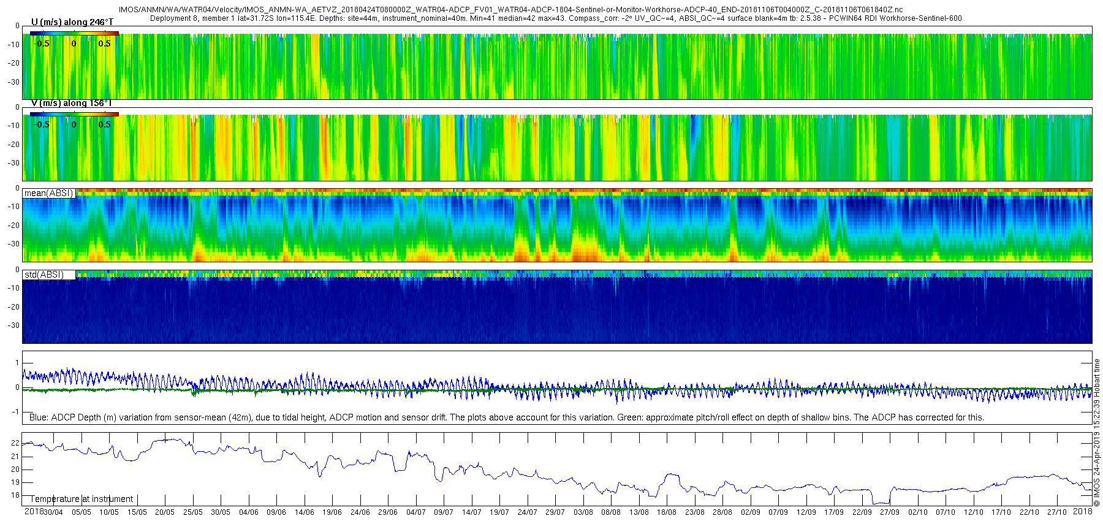Click the '03/08' date tick label
The height and width of the screenshot is (521, 1103).
click(x=583, y=512)
